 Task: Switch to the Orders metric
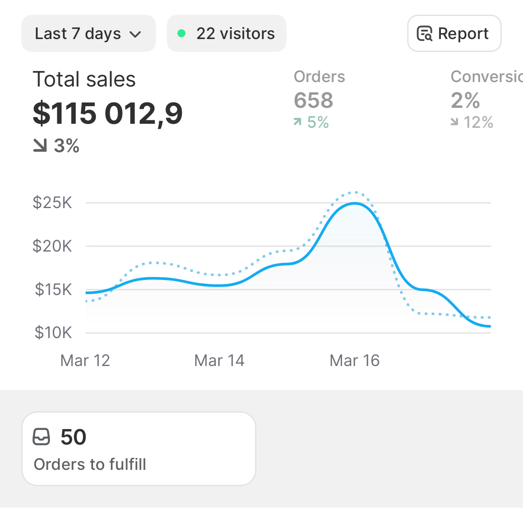coord(319,77)
